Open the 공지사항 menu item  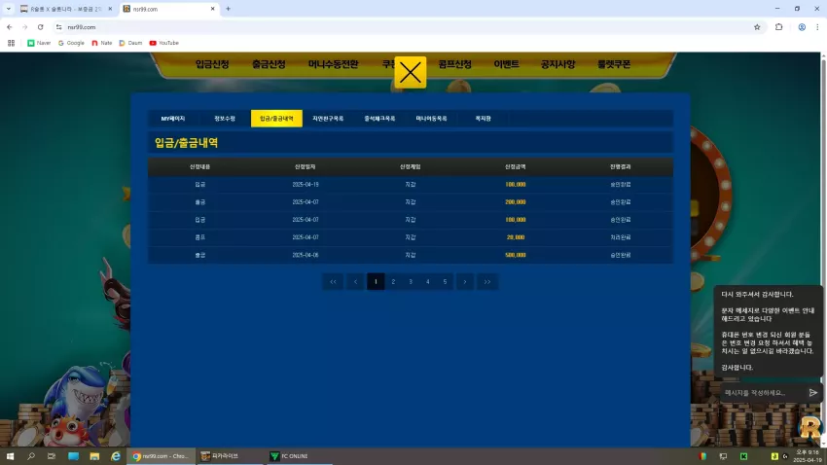click(557, 64)
